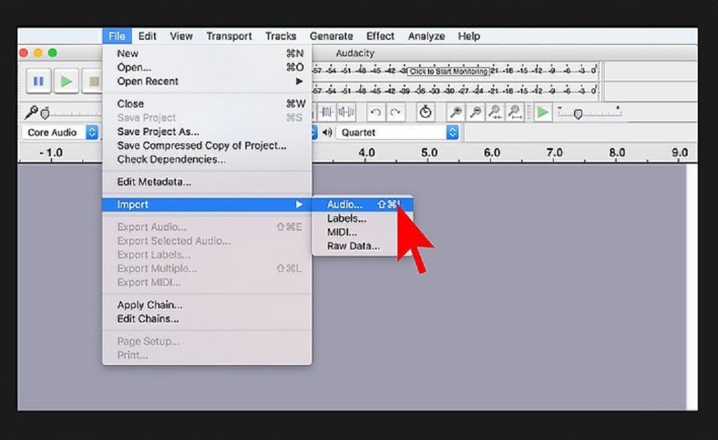Click the 7.0 mark on the timeline ruler
This screenshot has width=718, height=440.
click(554, 153)
